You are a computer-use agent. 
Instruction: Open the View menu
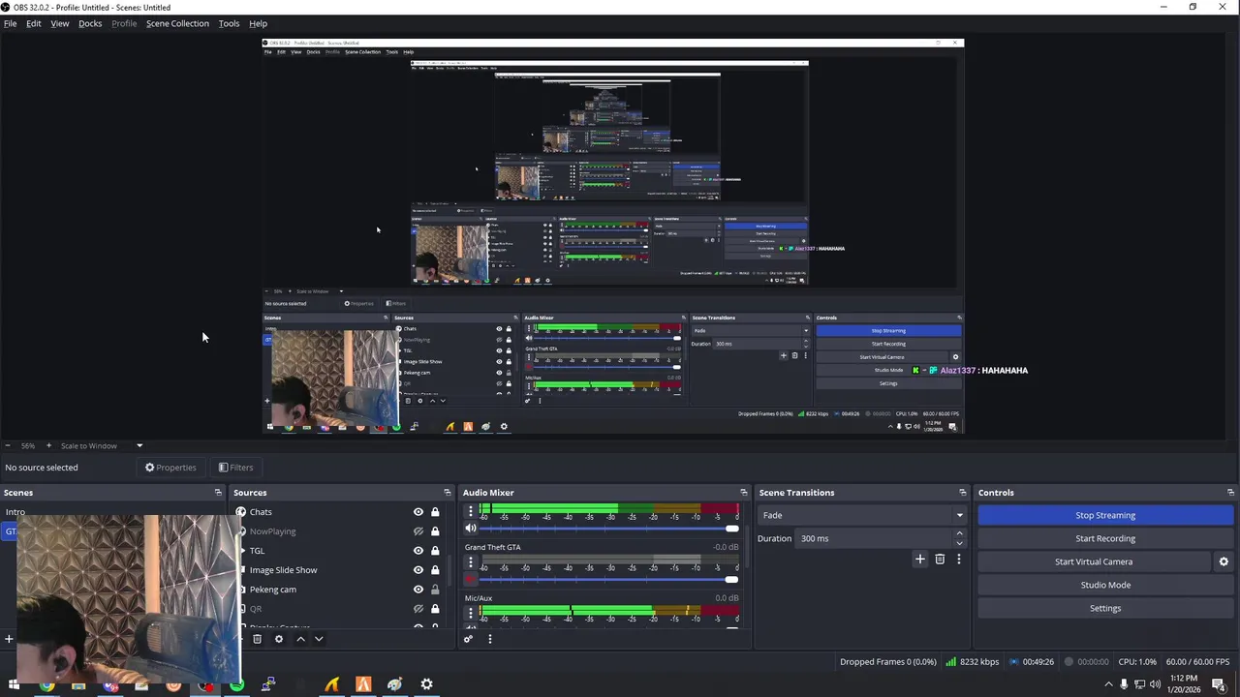(x=59, y=23)
